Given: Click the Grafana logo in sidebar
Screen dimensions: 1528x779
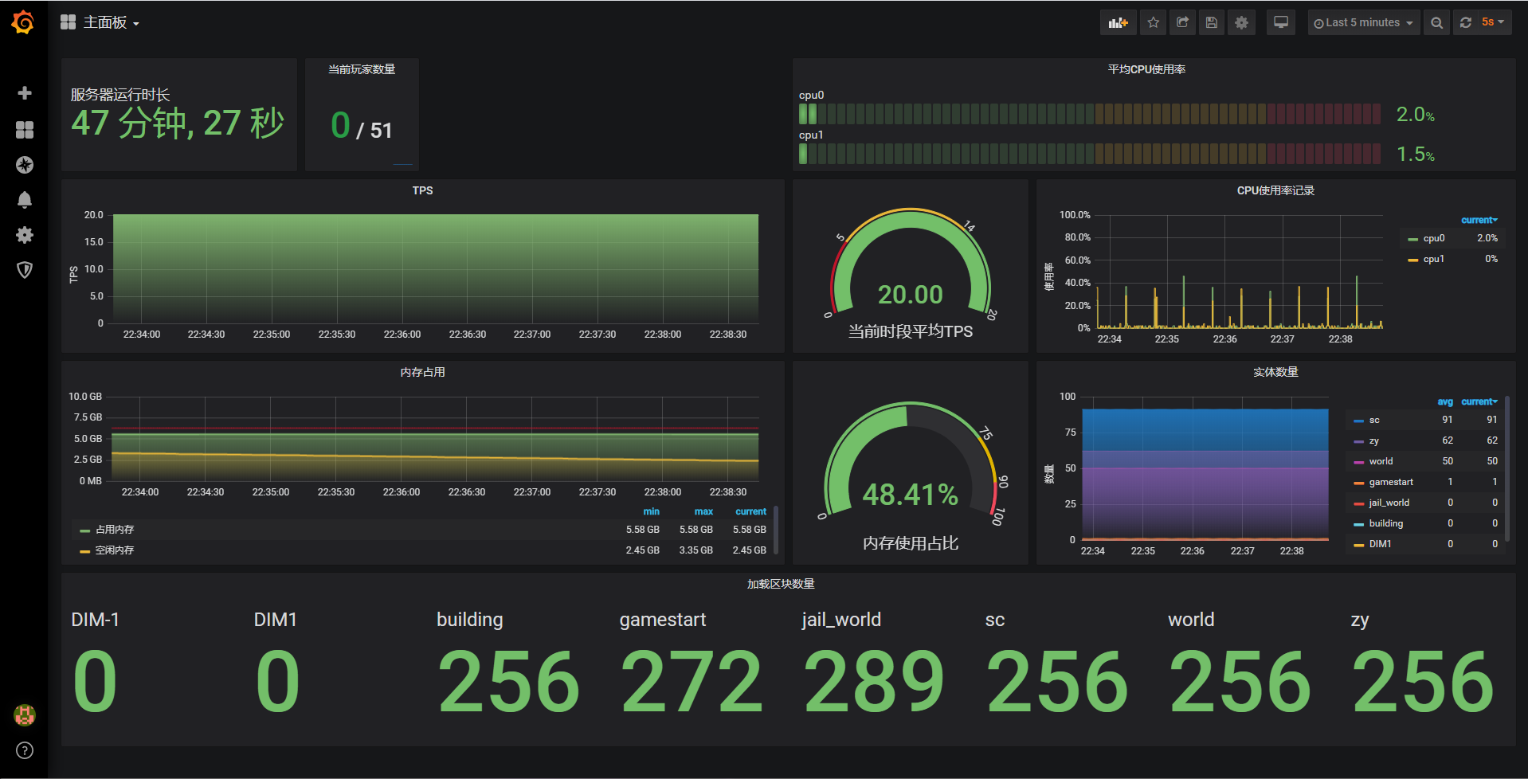Looking at the screenshot, I should tap(23, 22).
